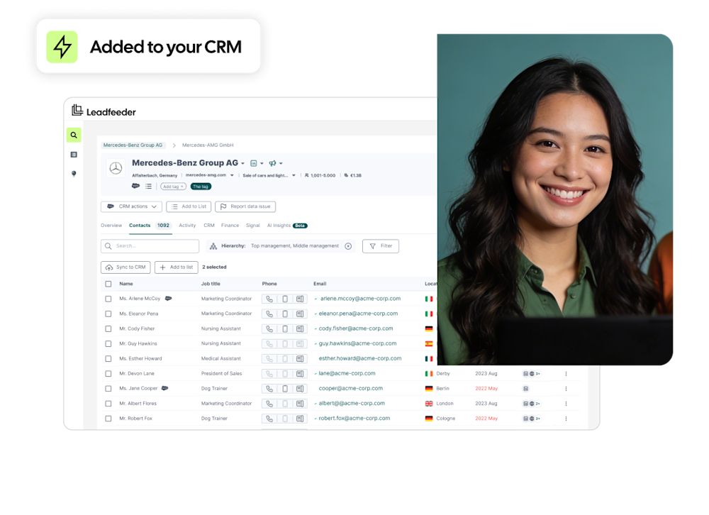Check the box for Mr. Devon Lane

[x=108, y=374]
